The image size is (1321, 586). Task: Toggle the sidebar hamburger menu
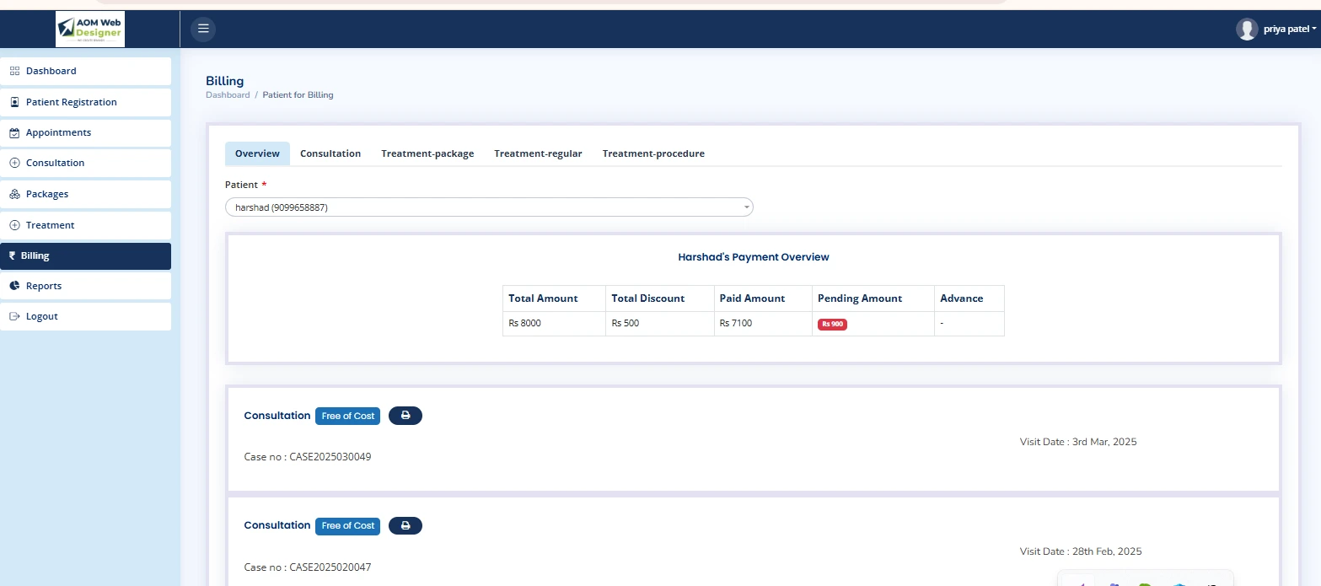(202, 28)
